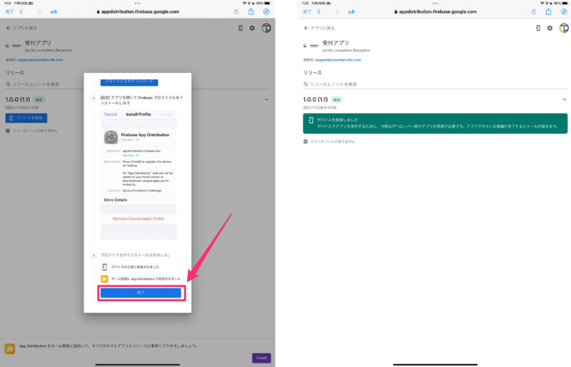Viewport: 571px width, 367px height.
Task: Open support email link in right page
Action: pyautogui.click(x=338, y=60)
